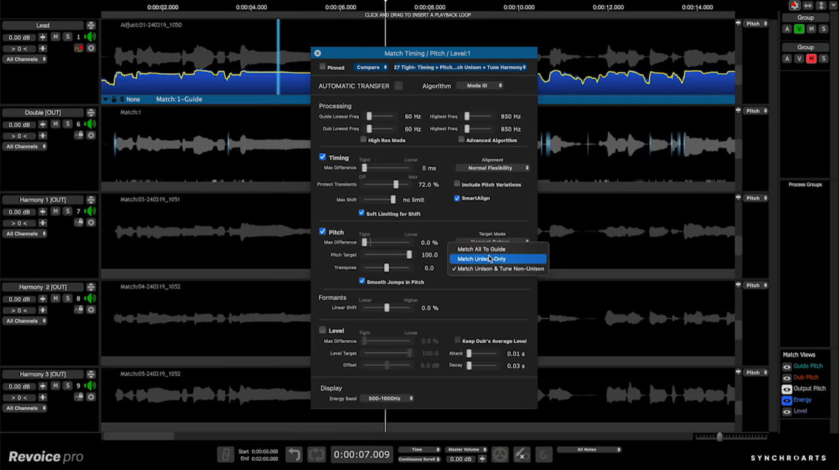This screenshot has width=839, height=470.
Task: Click the time display showing 0:00:07.009
Action: coord(361,454)
